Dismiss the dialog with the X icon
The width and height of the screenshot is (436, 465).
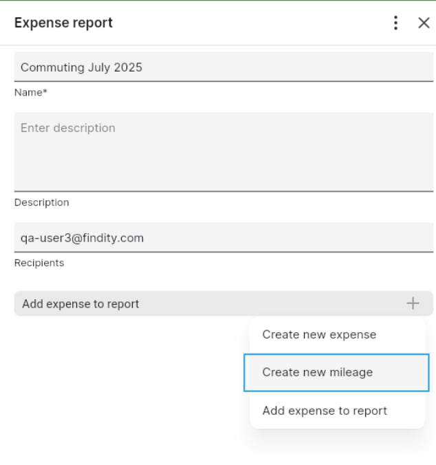click(424, 23)
